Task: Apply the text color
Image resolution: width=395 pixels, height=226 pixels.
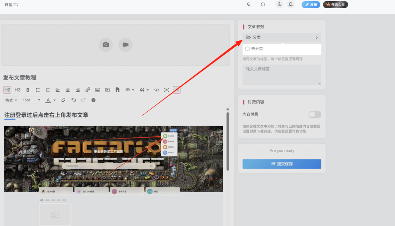Action: click(48, 100)
